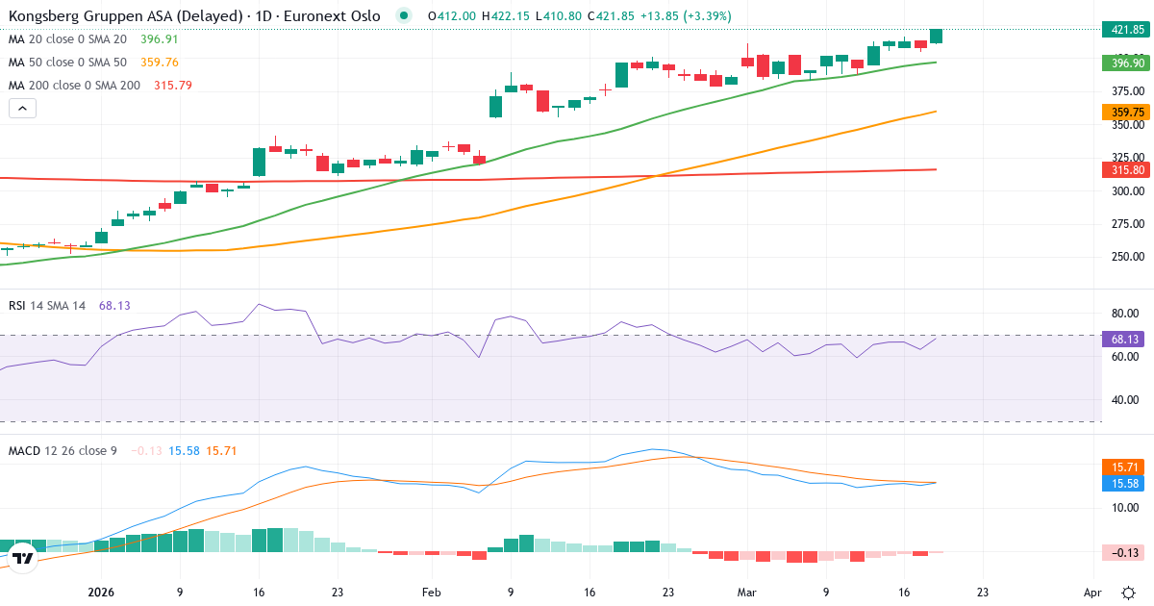The image size is (1154, 606).
Task: Open chart settings via bottom-right gear icon
Action: click(x=1127, y=593)
